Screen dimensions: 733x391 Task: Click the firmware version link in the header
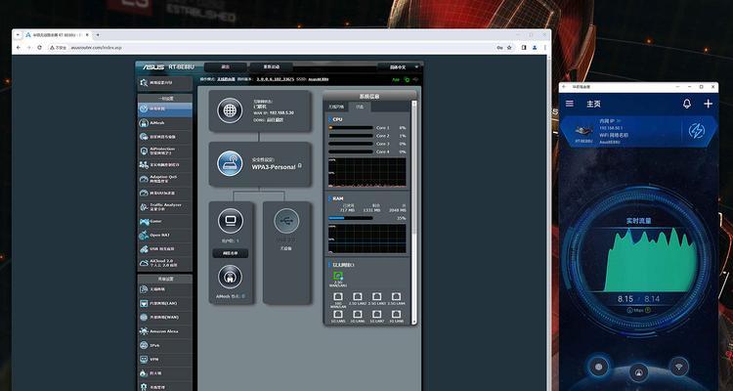[x=276, y=79]
